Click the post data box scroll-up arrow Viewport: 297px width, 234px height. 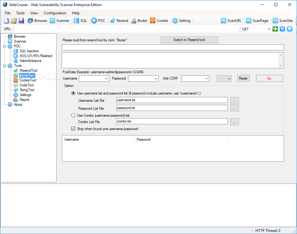coord(281,56)
